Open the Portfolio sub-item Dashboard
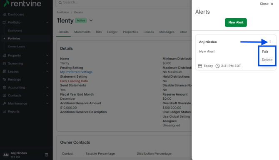 (15, 30)
